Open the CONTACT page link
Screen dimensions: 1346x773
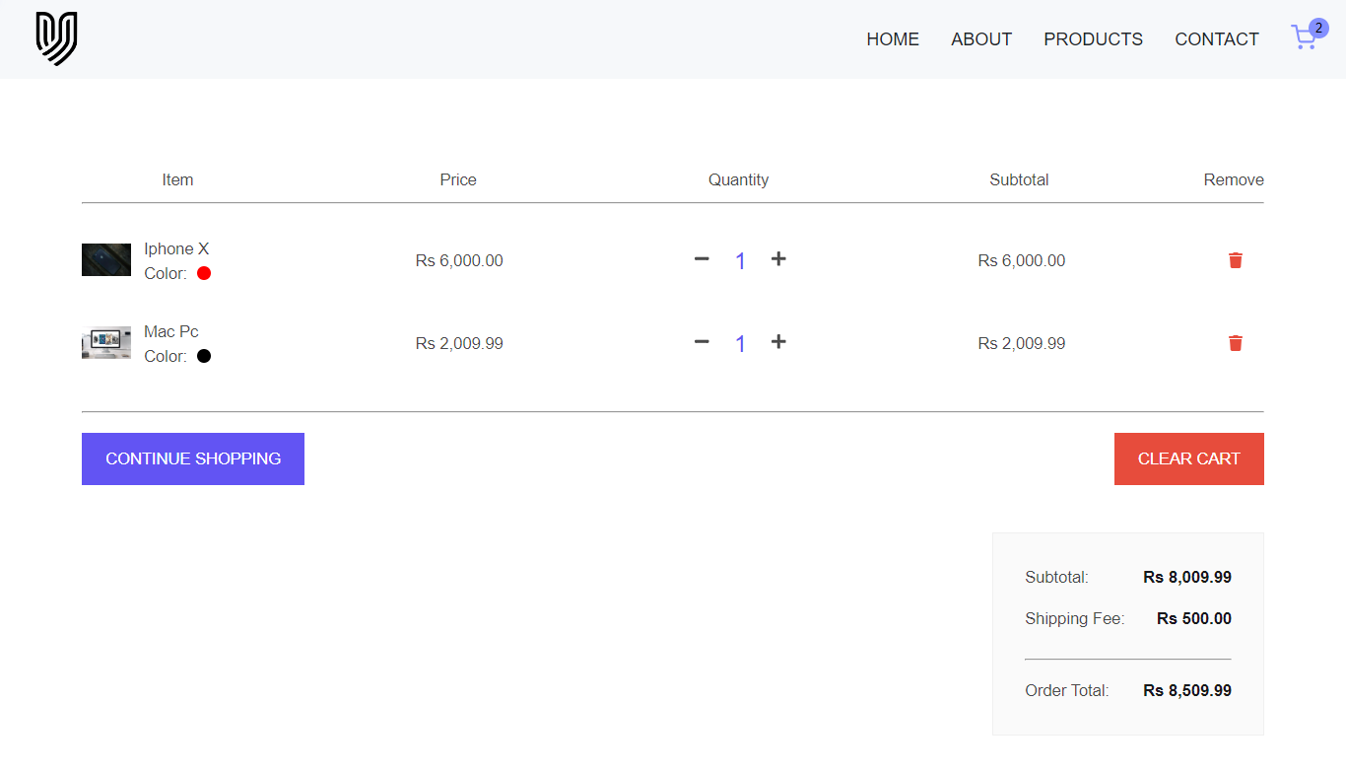(x=1217, y=39)
